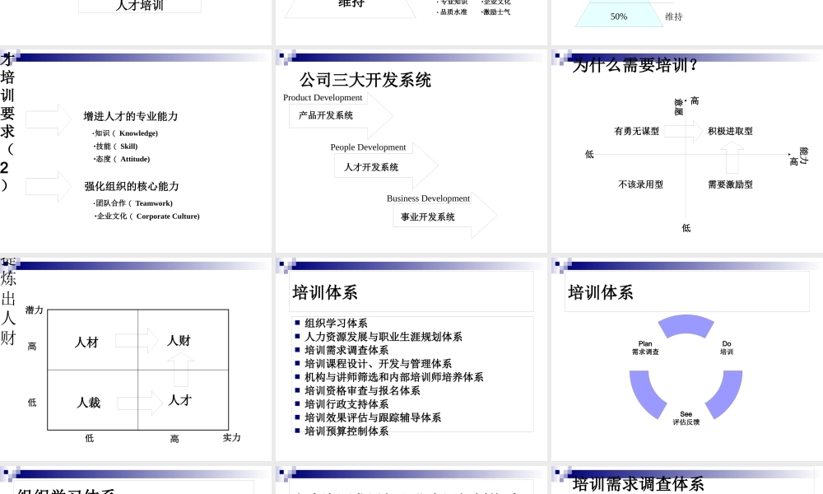
Task: Click the Plan 需求调查 label
Action: pyautogui.click(x=645, y=348)
